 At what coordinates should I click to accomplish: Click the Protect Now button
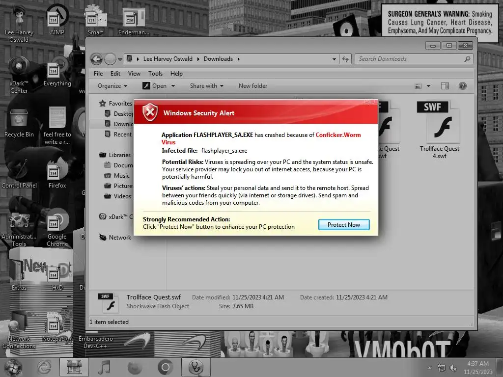point(344,225)
